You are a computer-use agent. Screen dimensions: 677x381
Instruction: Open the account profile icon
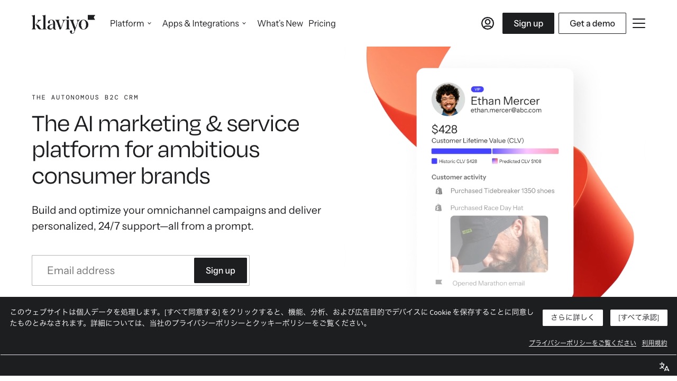pyautogui.click(x=488, y=23)
